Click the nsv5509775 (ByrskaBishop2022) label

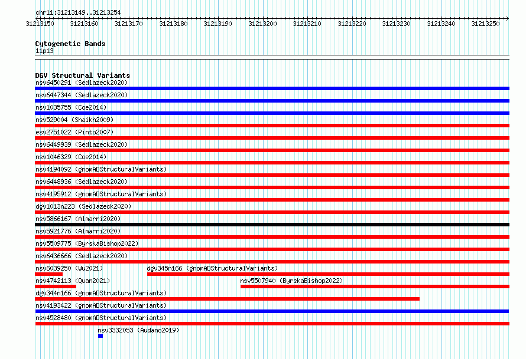pos(87,243)
